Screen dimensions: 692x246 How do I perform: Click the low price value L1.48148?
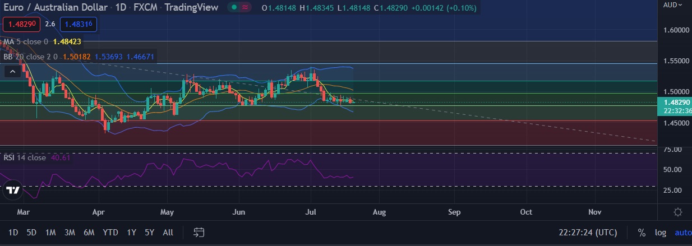tap(353, 7)
